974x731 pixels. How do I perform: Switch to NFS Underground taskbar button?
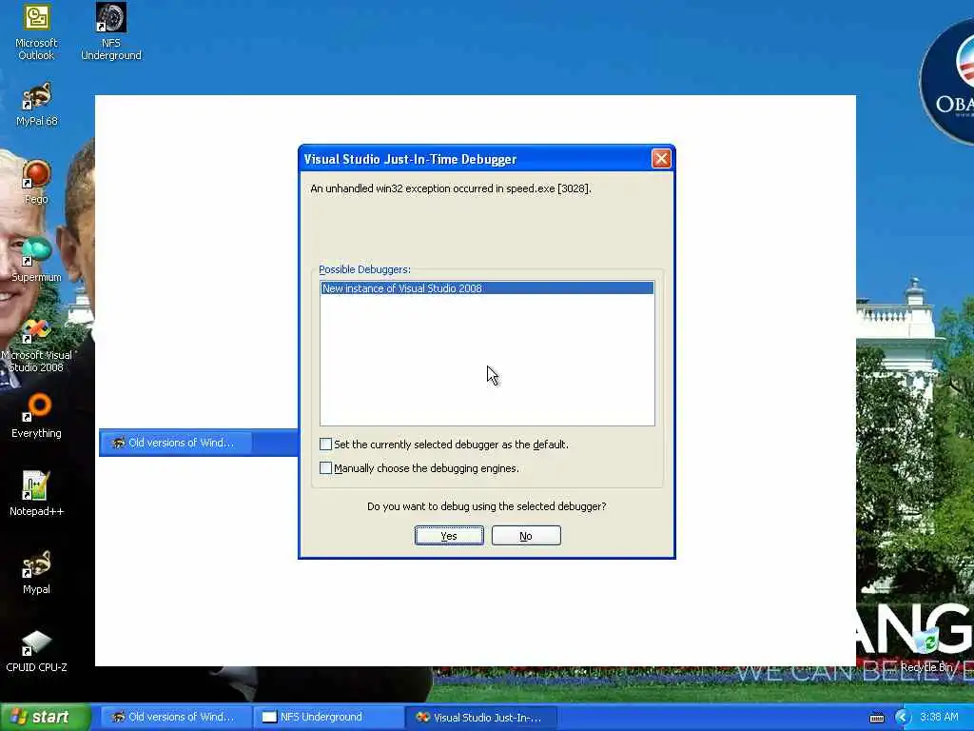pyautogui.click(x=328, y=718)
